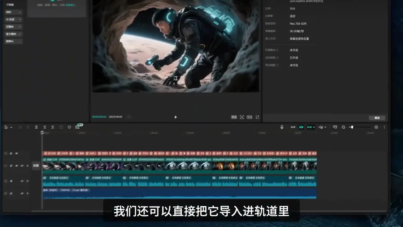Select the first 文本朗读 audio clip
Viewport: 403px width, 227px height.
pyautogui.click(x=64, y=181)
